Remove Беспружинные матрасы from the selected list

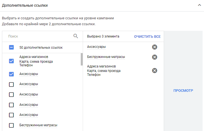coord(154,57)
